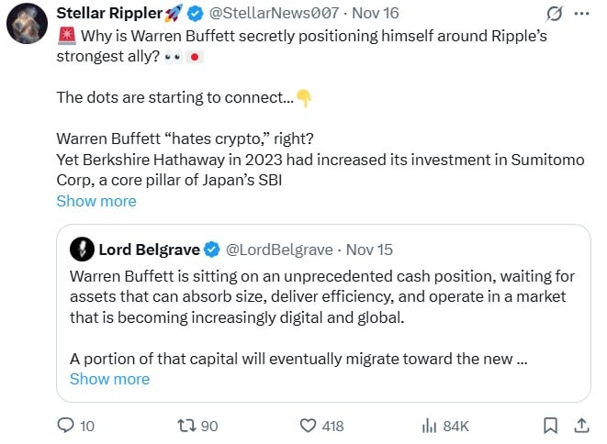Bookmark this Stellar Rippler post
The width and height of the screenshot is (607, 444).
pos(550,426)
